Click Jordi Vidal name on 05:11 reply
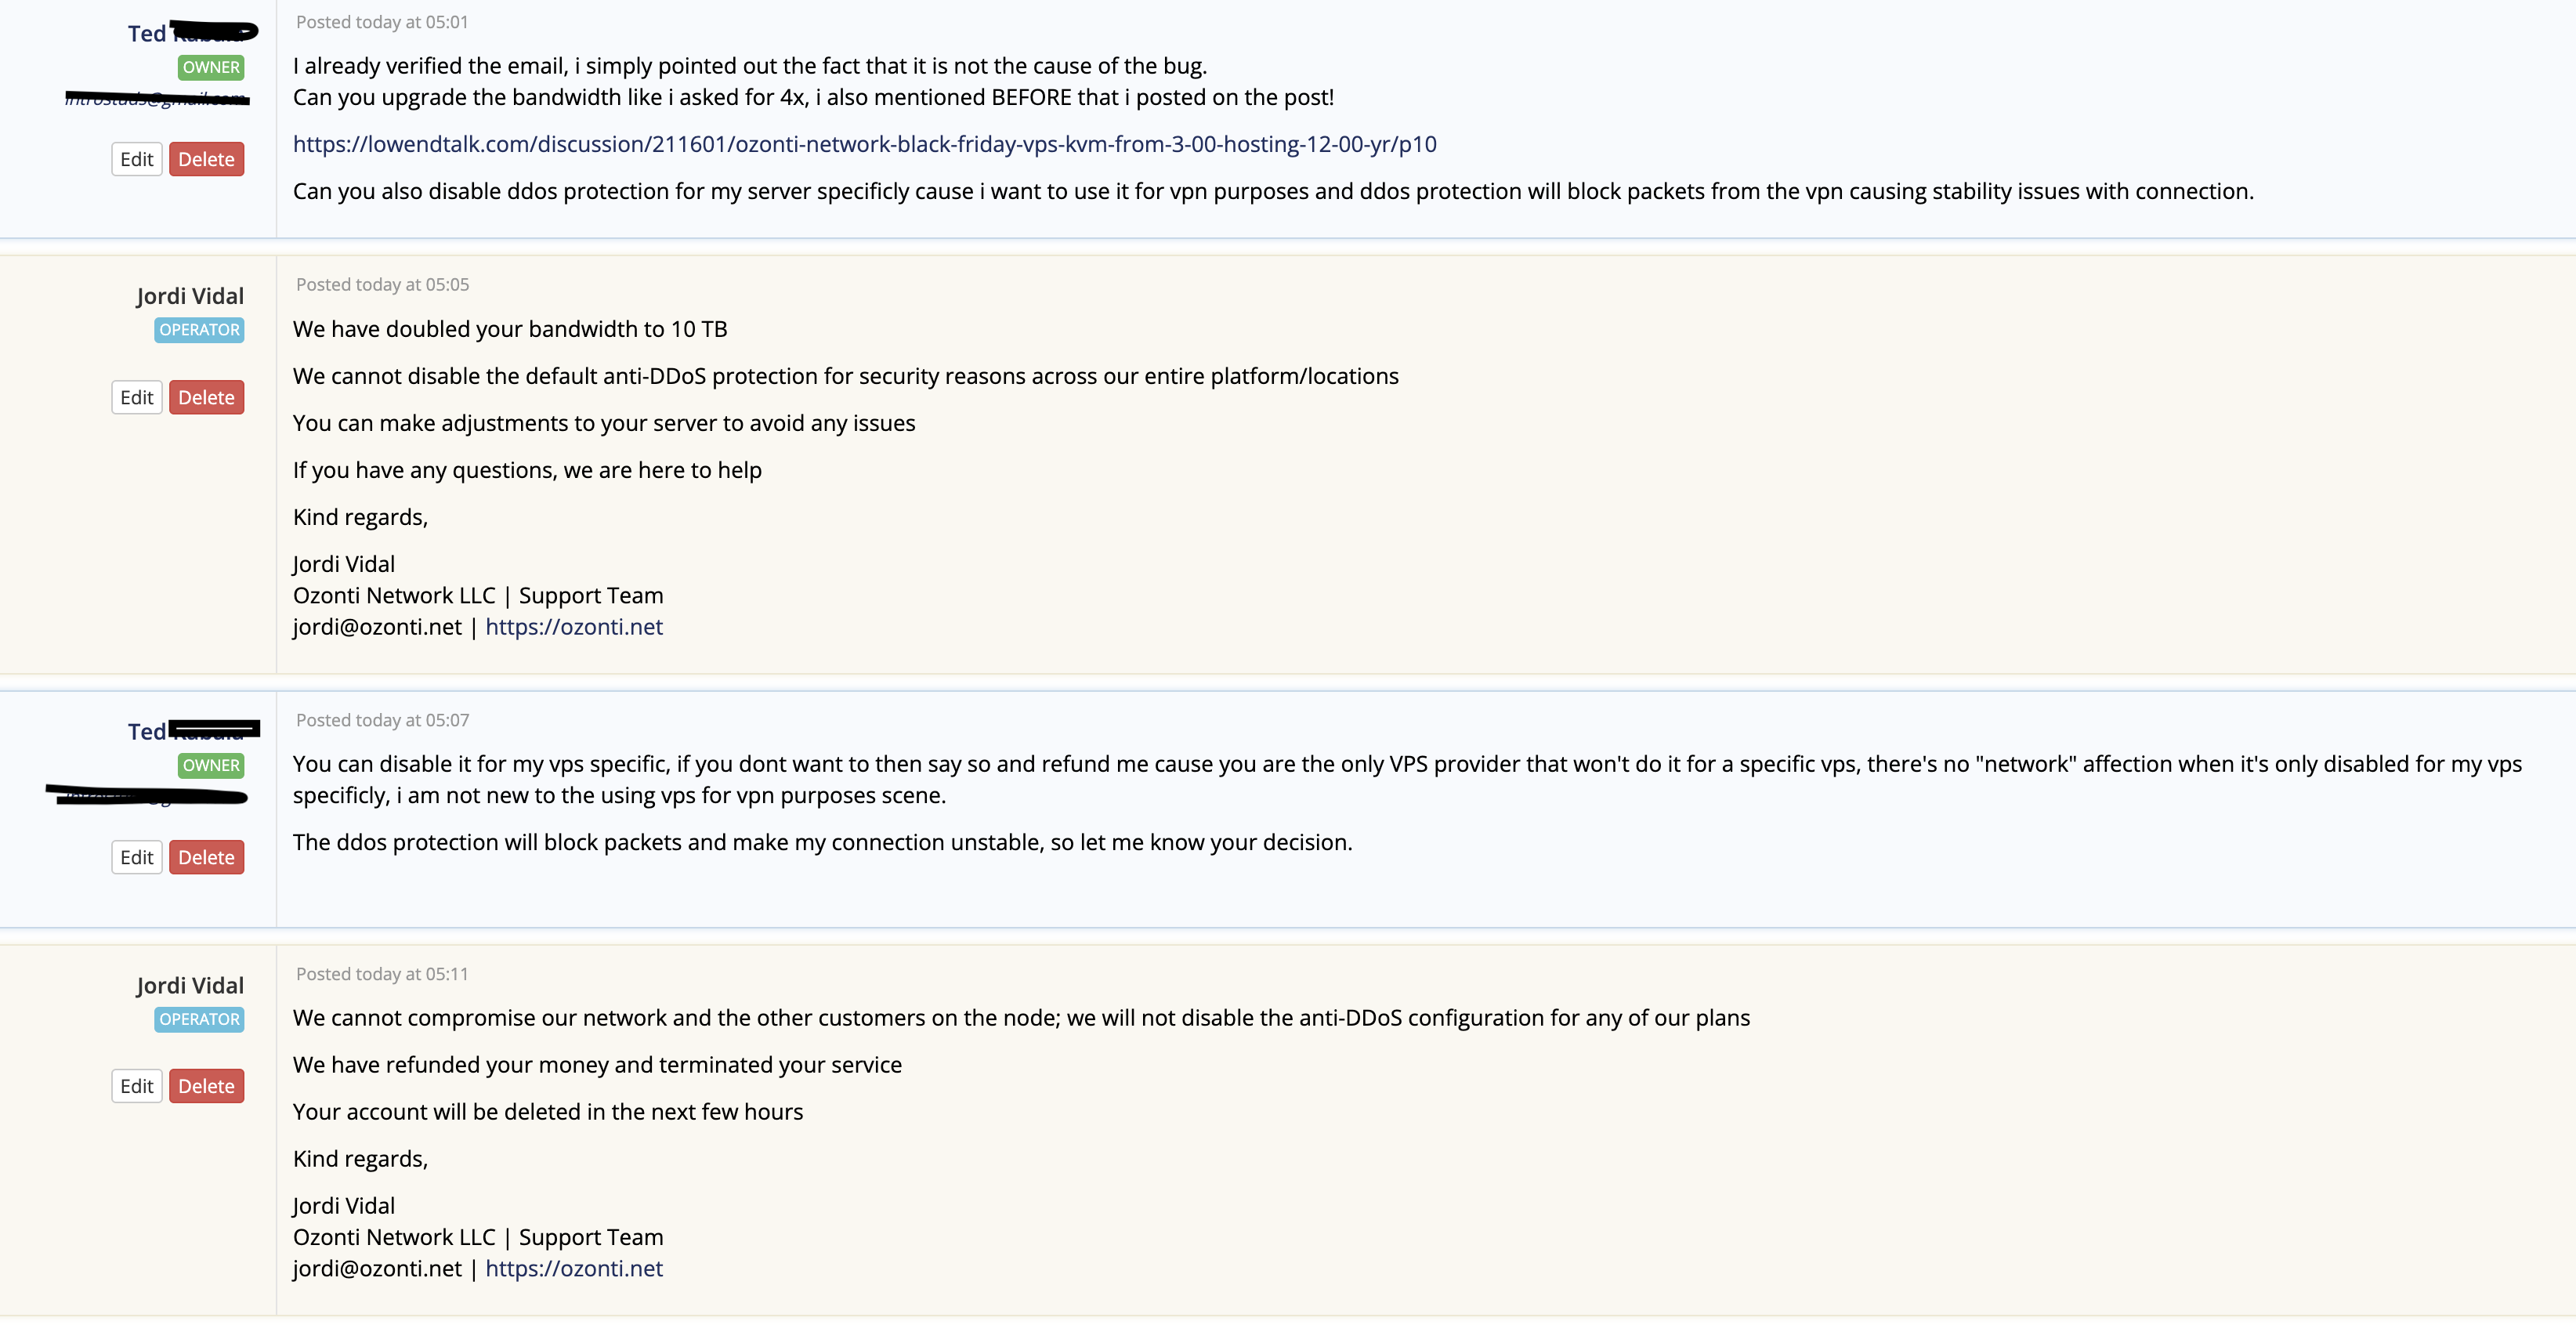This screenshot has width=2576, height=1332. [190, 986]
